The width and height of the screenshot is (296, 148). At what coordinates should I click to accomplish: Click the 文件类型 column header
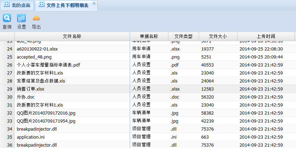coord(183,36)
